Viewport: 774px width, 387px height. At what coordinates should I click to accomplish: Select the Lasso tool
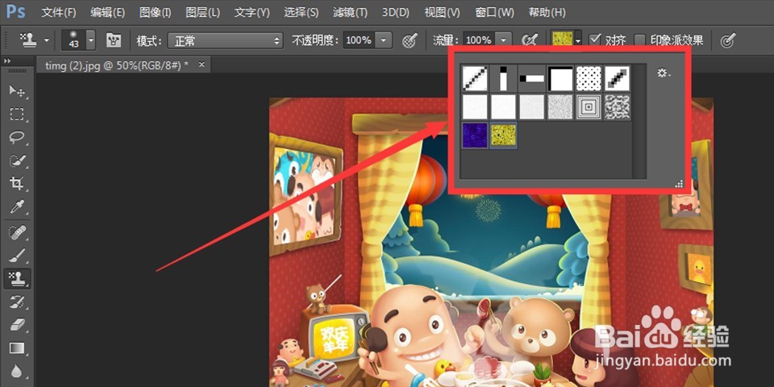click(17, 138)
